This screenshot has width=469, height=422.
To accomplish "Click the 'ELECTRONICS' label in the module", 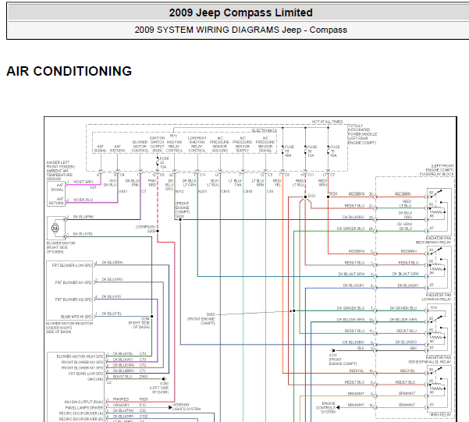I will pos(264,131).
